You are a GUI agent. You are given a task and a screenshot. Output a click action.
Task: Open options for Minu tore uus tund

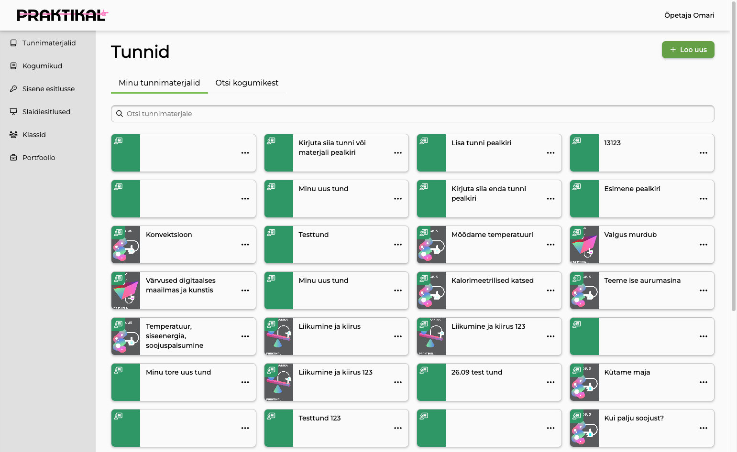click(245, 382)
